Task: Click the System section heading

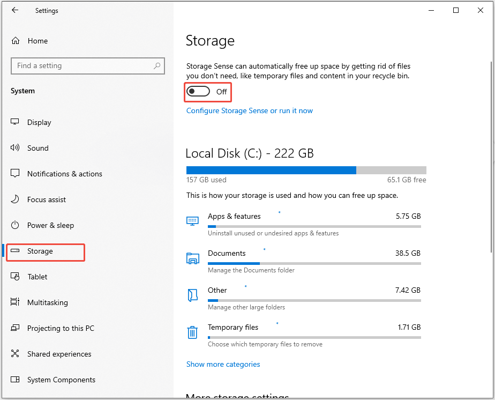Action: [22, 91]
